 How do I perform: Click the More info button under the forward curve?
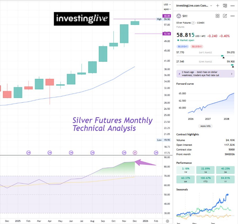click(x=205, y=126)
